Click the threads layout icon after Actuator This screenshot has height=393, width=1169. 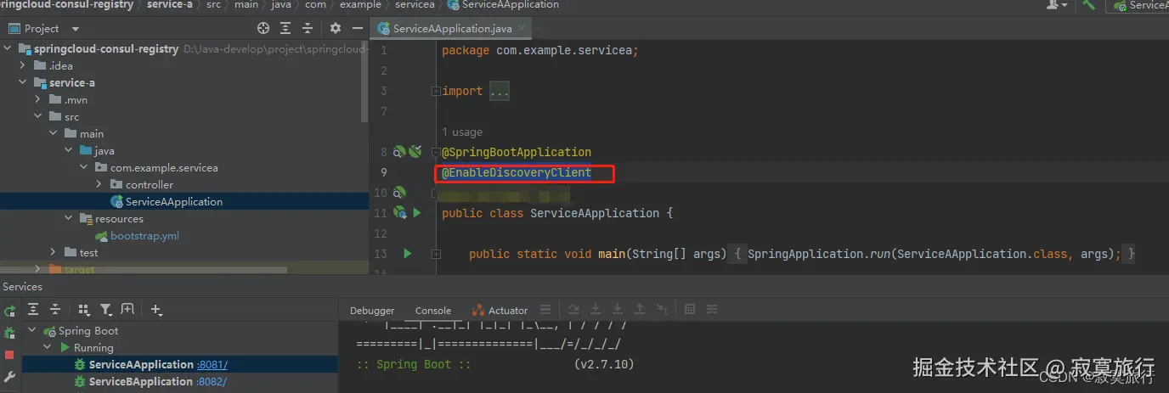545,310
